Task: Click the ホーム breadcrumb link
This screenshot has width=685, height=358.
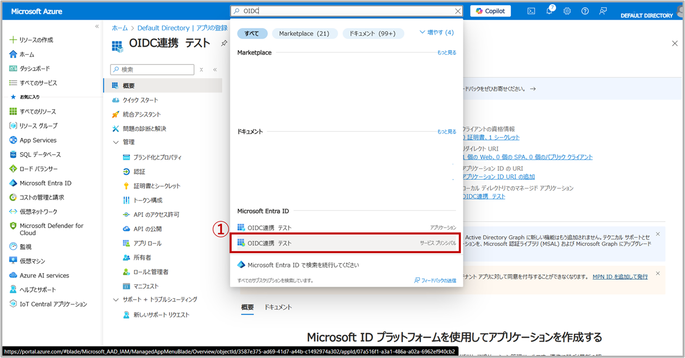Action: coord(120,28)
